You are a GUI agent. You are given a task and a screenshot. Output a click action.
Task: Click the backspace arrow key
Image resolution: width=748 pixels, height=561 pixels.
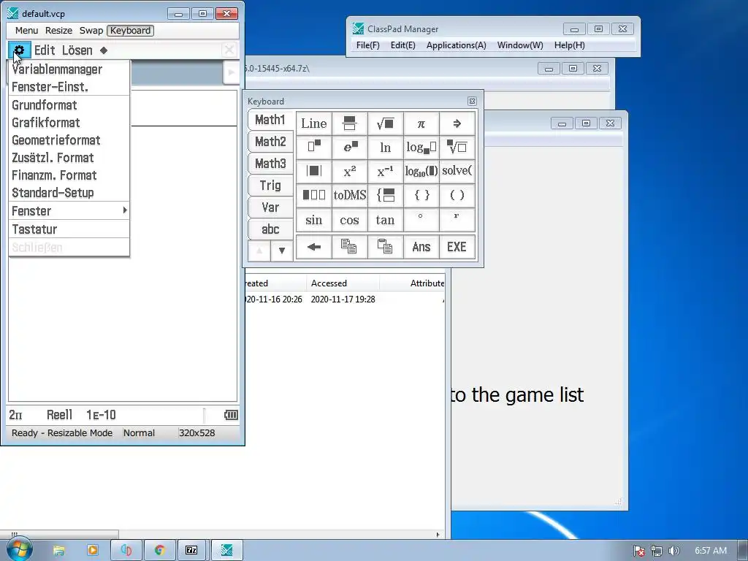[314, 247]
